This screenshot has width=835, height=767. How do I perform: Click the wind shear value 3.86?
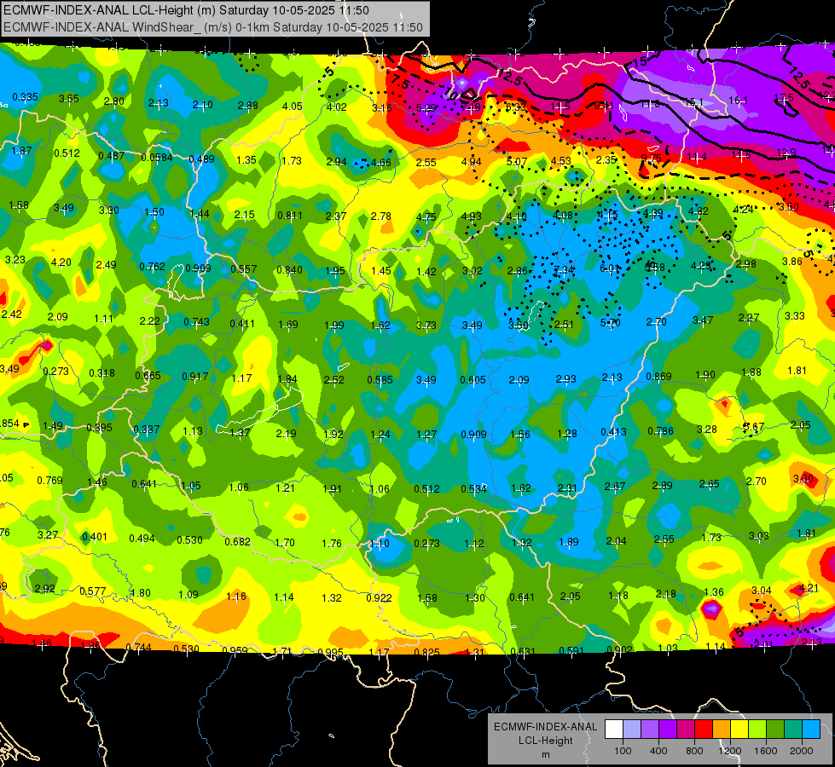(792, 262)
